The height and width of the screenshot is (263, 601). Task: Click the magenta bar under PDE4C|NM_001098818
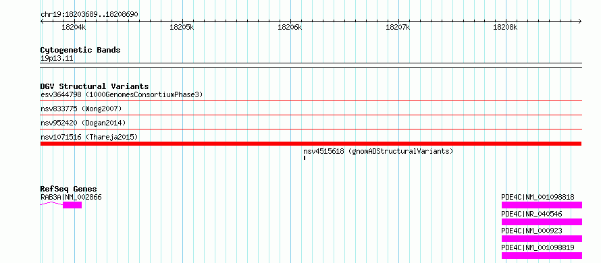coord(542,205)
